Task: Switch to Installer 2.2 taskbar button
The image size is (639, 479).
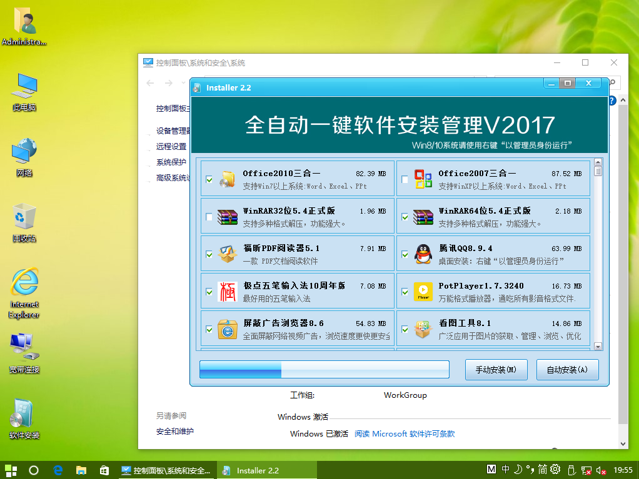Action: point(266,470)
